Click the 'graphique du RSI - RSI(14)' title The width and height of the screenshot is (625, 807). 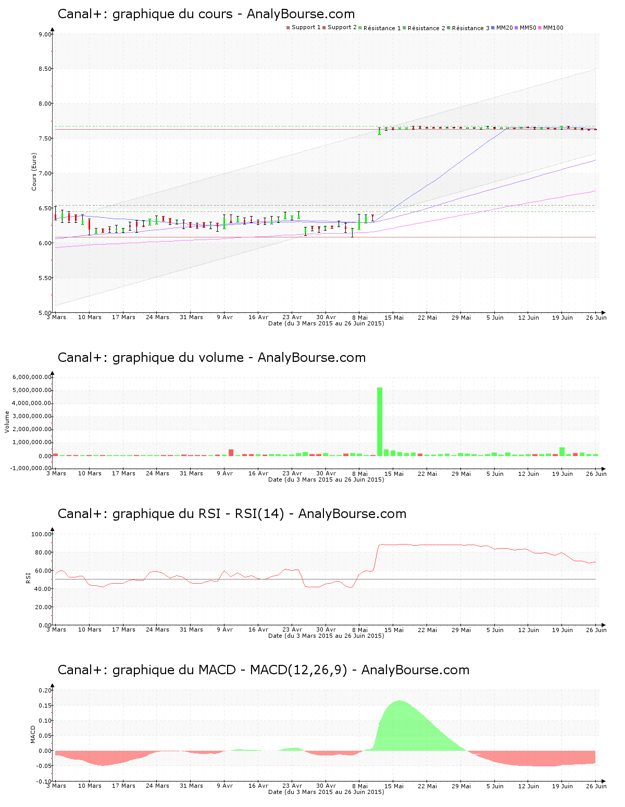click(198, 514)
